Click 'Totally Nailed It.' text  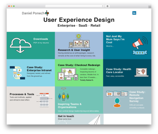87,80
